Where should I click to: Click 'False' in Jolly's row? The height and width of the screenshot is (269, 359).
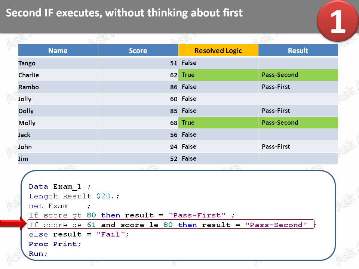(189, 99)
